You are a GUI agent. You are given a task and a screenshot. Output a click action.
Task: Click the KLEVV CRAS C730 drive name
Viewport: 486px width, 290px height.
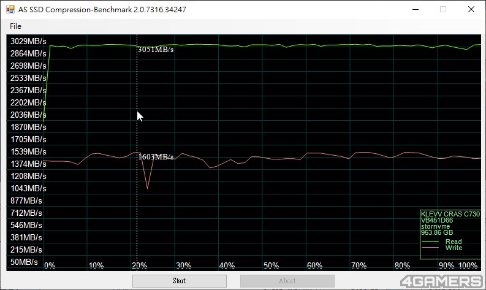450,214
